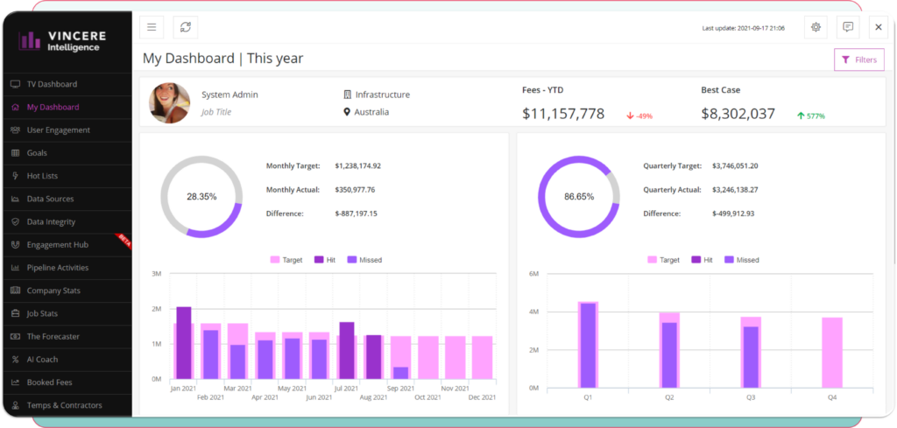Image resolution: width=897 pixels, height=428 pixels.
Task: Click the Jan 2021 Hit bar
Action: click(183, 343)
